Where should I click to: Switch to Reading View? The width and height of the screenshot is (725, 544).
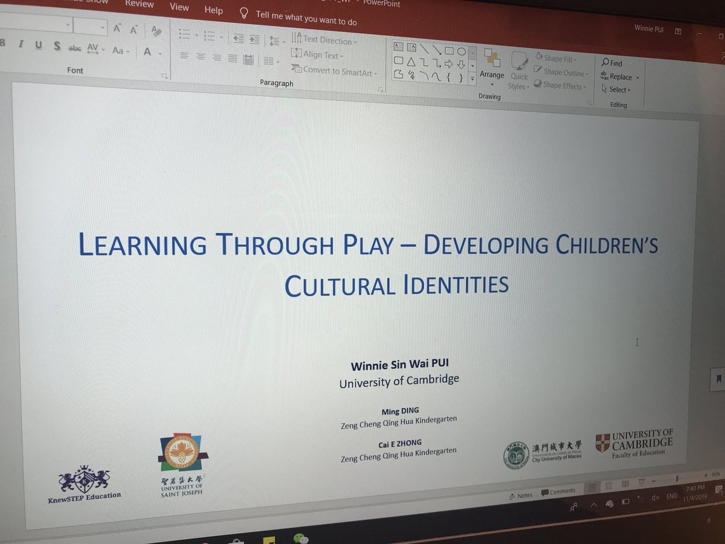pyautogui.click(x=625, y=484)
